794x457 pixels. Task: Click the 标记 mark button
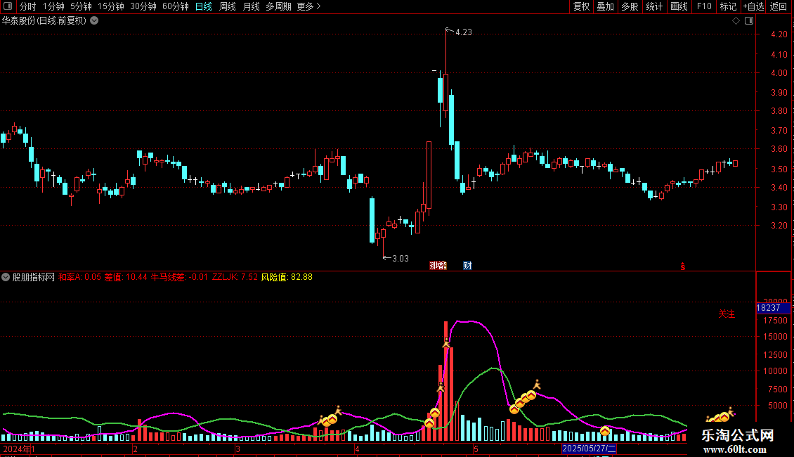[728, 6]
